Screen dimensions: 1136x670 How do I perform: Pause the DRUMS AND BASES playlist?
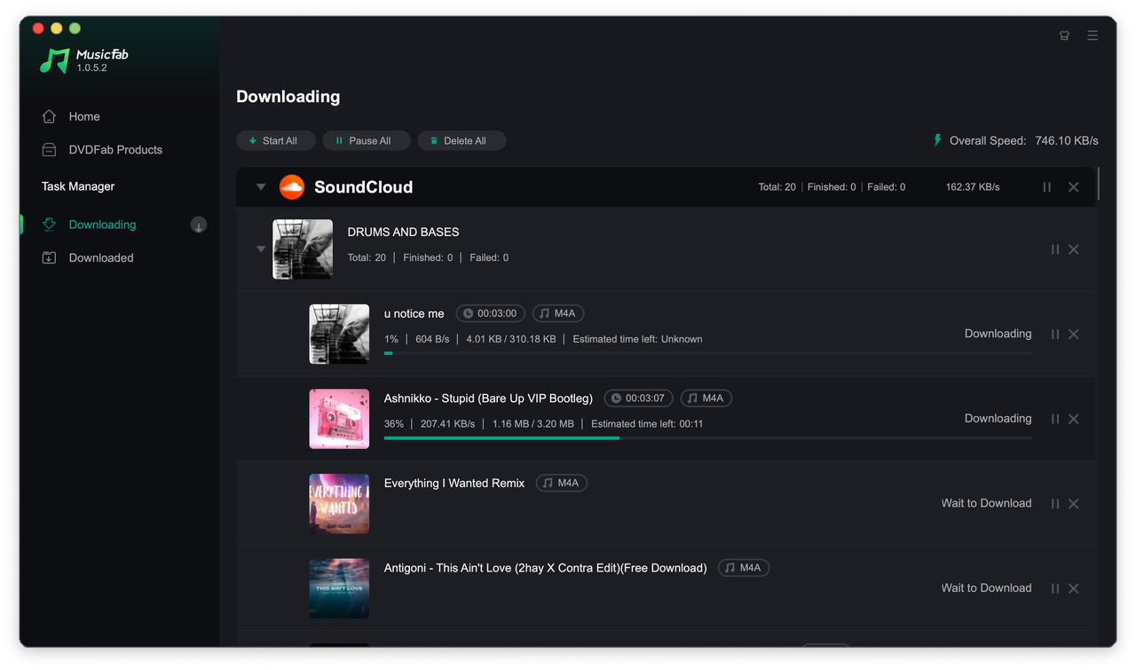coord(1055,249)
